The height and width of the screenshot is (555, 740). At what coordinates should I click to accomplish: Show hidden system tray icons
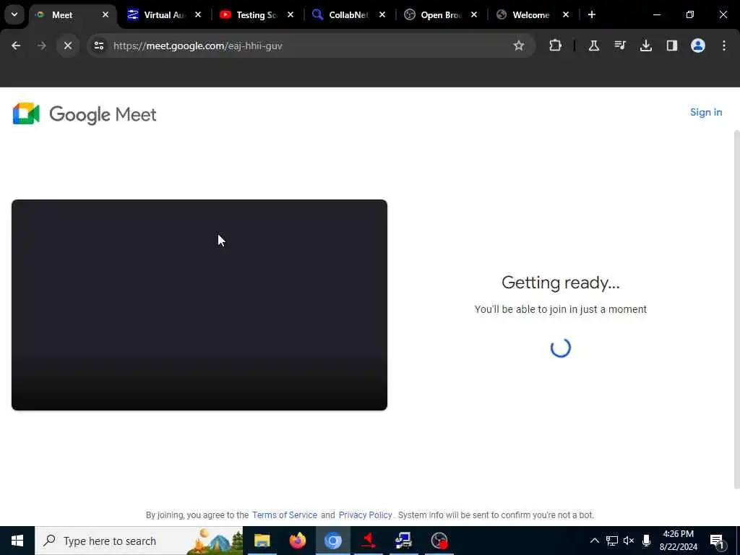click(x=595, y=541)
